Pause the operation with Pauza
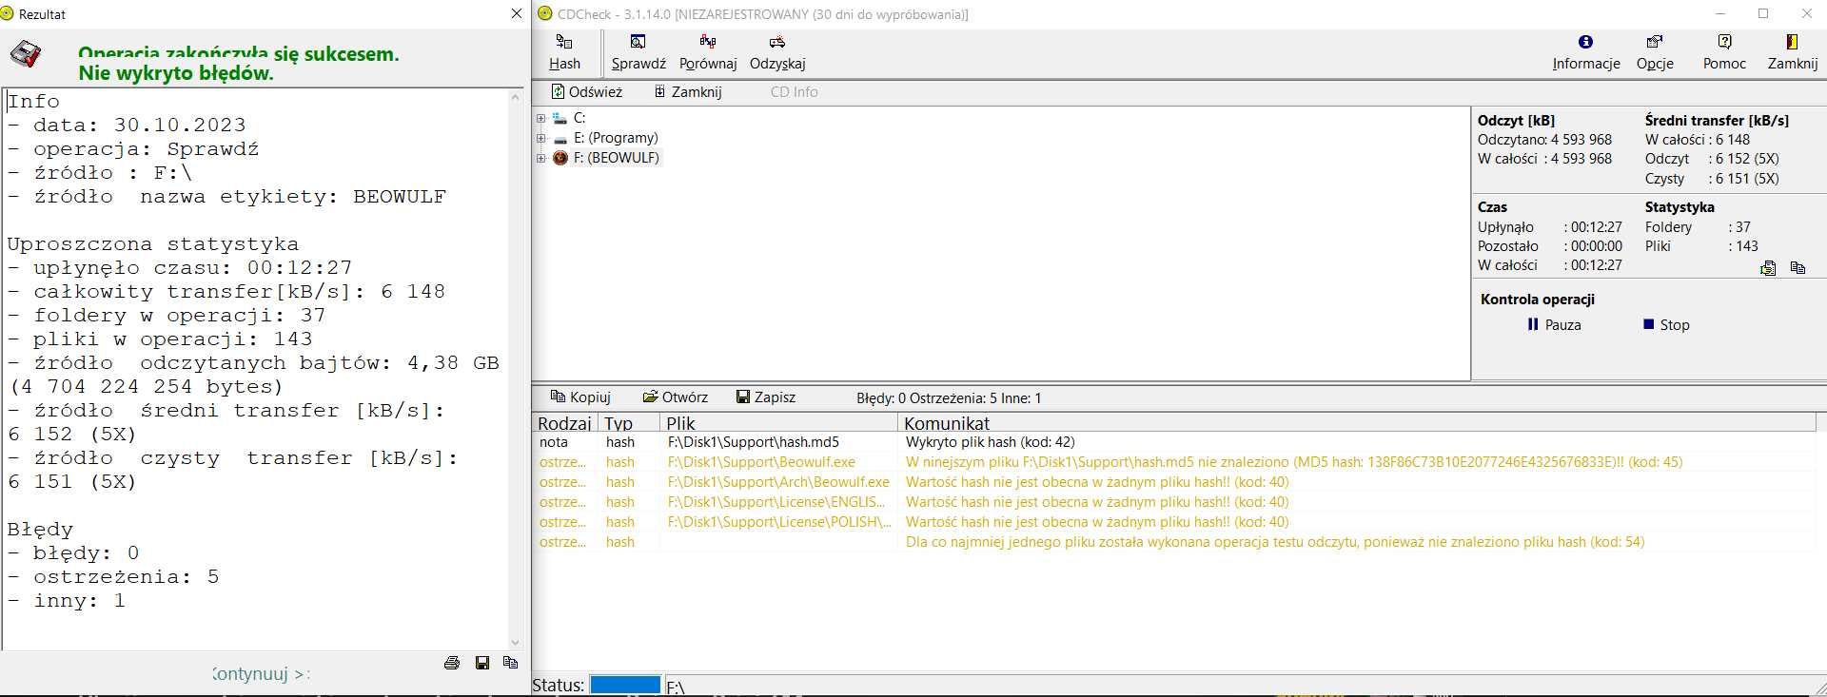1827x697 pixels. (x=1554, y=325)
